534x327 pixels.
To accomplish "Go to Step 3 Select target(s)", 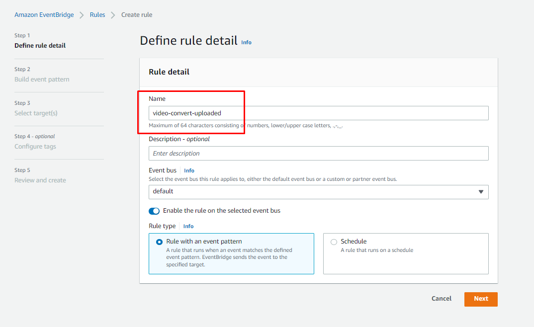I will pyautogui.click(x=36, y=113).
